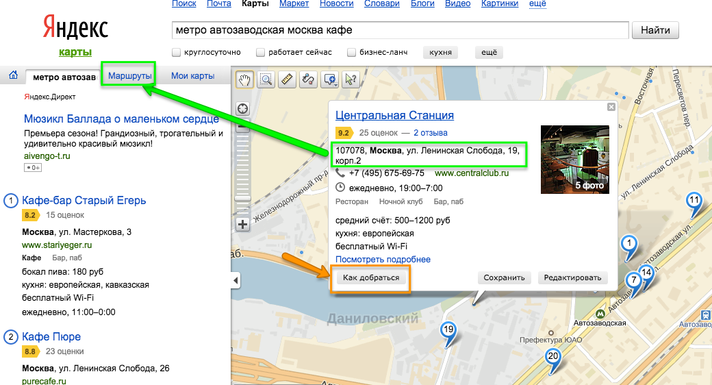Screen dimensions: 712x385
Task: Click the Yandex logo
Action: click(75, 26)
